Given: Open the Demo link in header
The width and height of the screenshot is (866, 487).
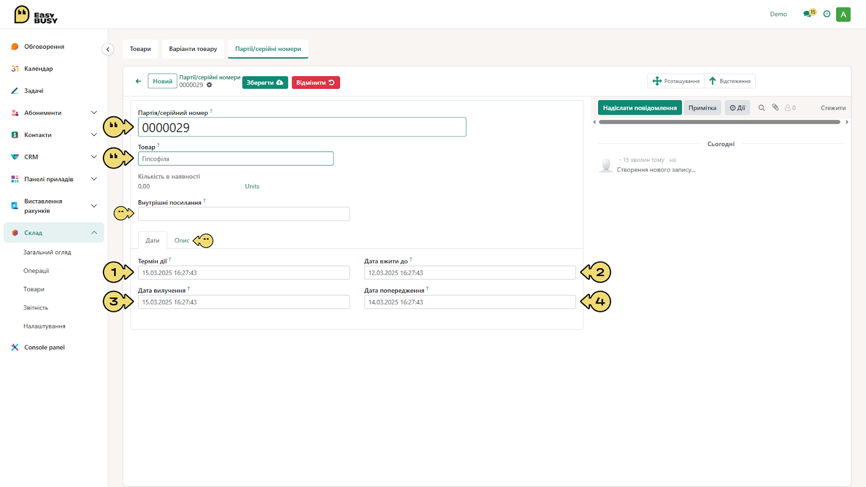Looking at the screenshot, I should click(x=778, y=14).
